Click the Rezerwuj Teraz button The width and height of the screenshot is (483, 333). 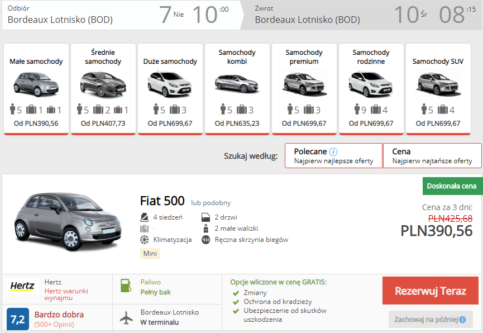[431, 291]
